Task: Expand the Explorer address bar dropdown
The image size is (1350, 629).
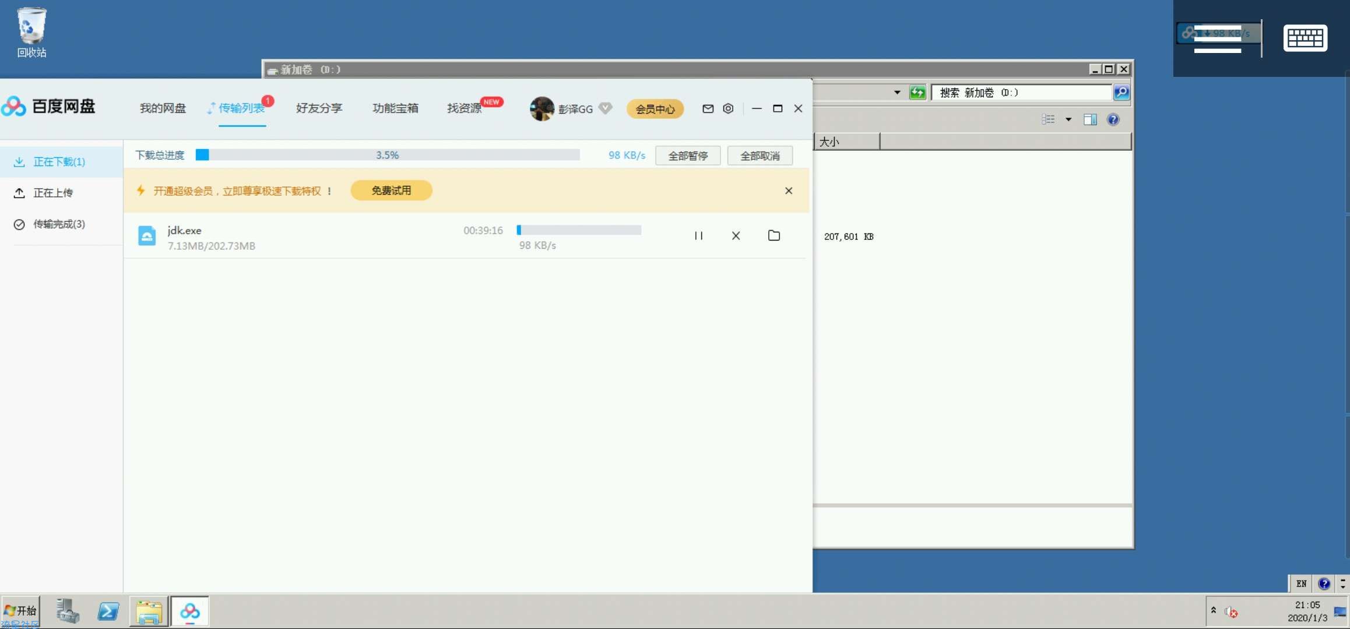Action: click(897, 93)
